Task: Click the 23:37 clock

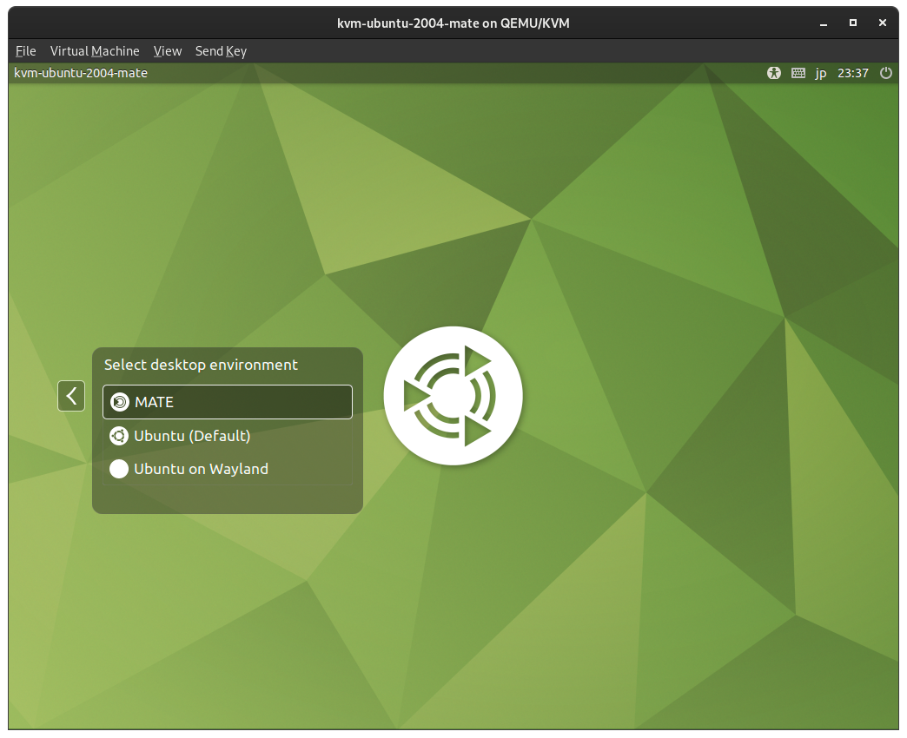Action: coord(853,73)
